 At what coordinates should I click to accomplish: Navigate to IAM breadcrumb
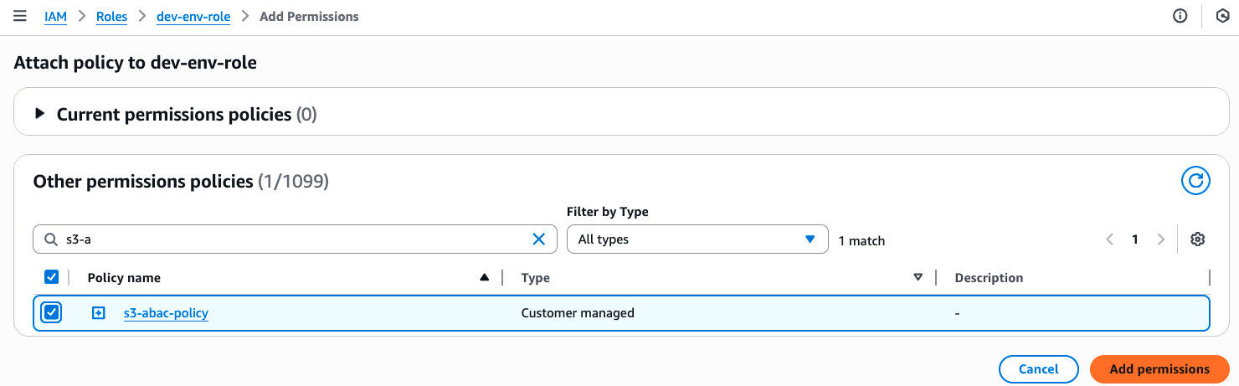pyautogui.click(x=55, y=17)
